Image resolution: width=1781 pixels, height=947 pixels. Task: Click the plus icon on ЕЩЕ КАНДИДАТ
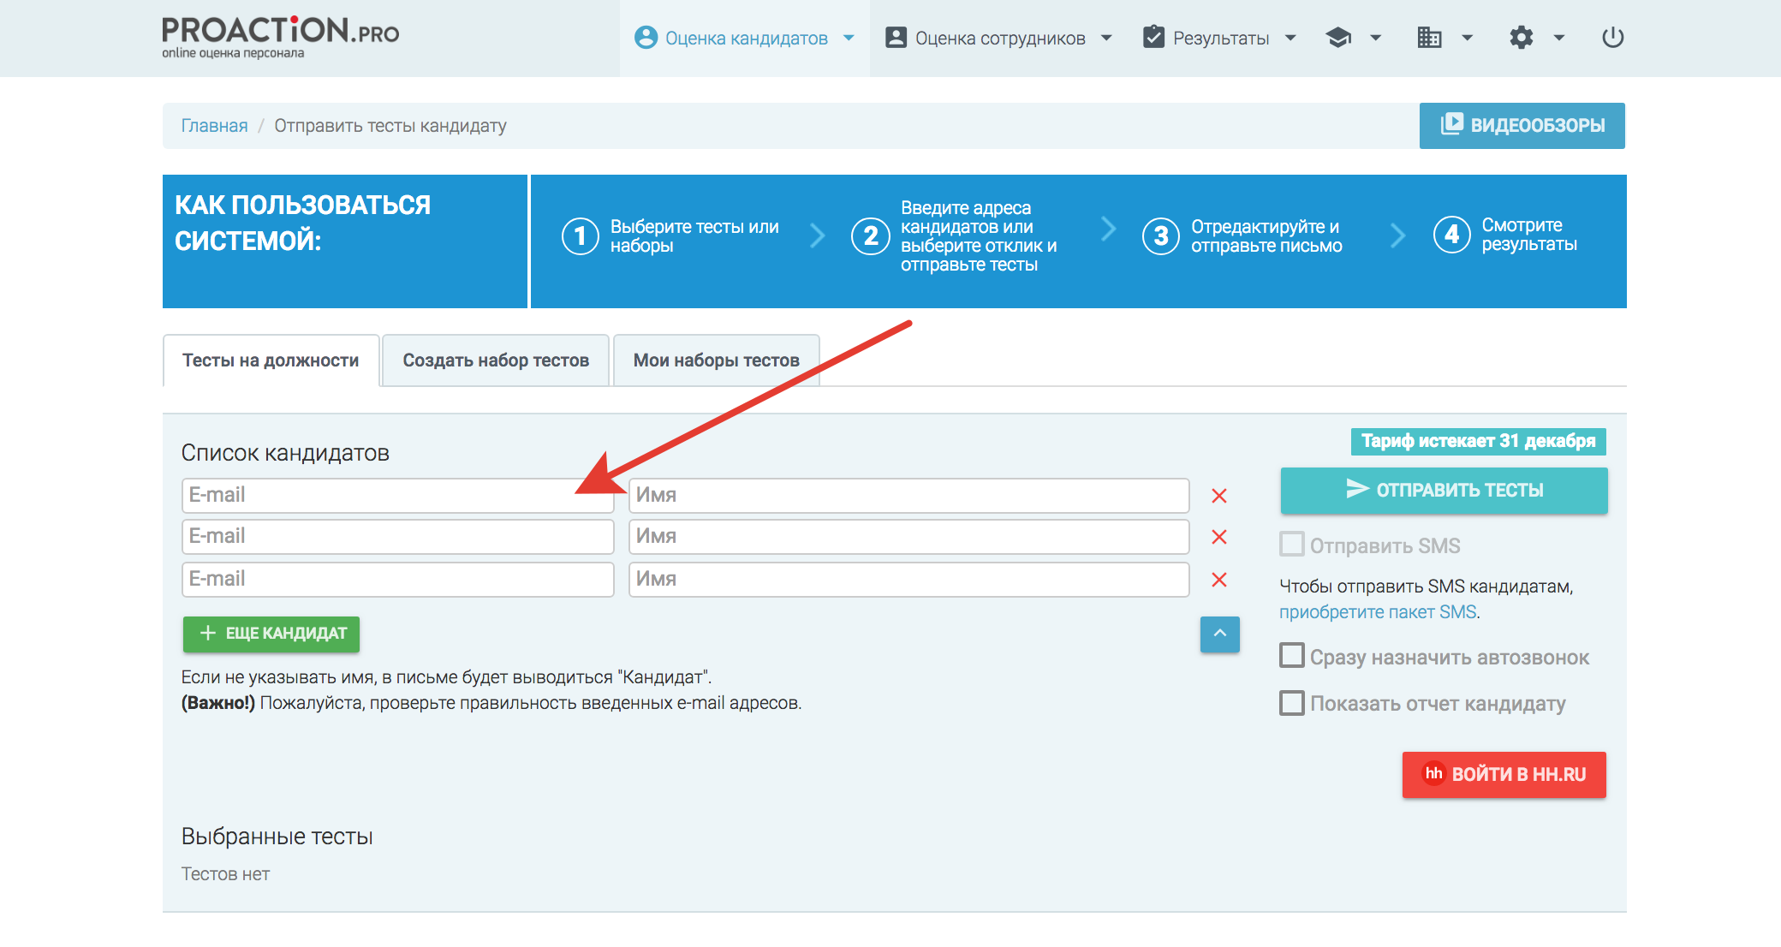coord(207,633)
